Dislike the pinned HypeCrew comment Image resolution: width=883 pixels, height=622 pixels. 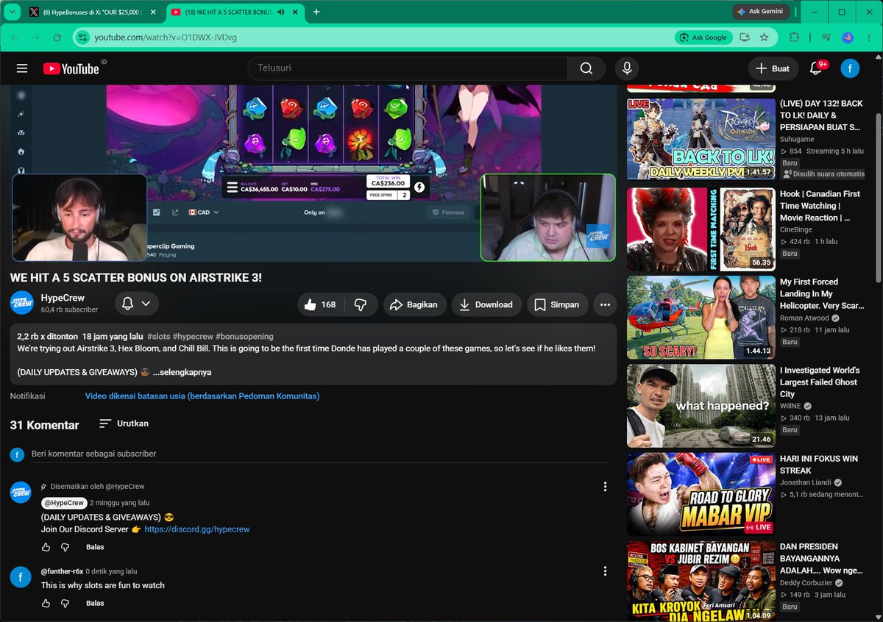65,547
